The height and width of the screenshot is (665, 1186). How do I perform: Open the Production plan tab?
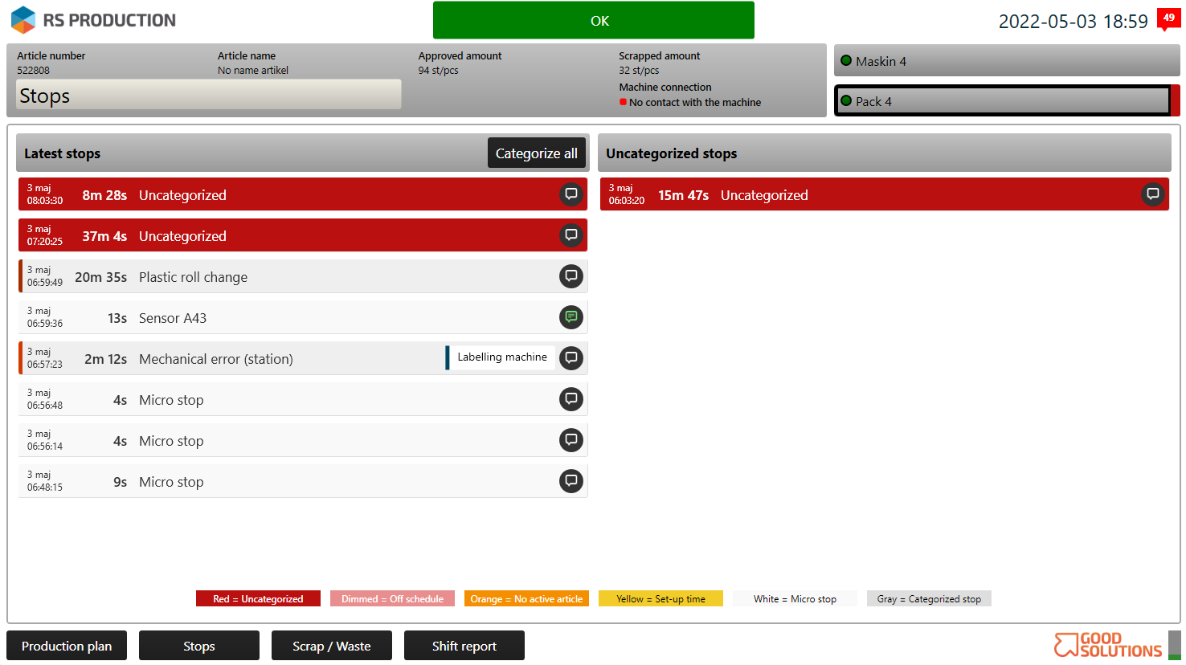67,646
